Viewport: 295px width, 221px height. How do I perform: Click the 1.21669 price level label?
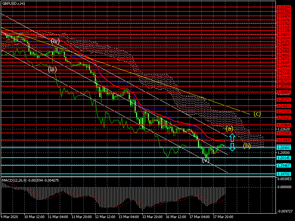284,140
